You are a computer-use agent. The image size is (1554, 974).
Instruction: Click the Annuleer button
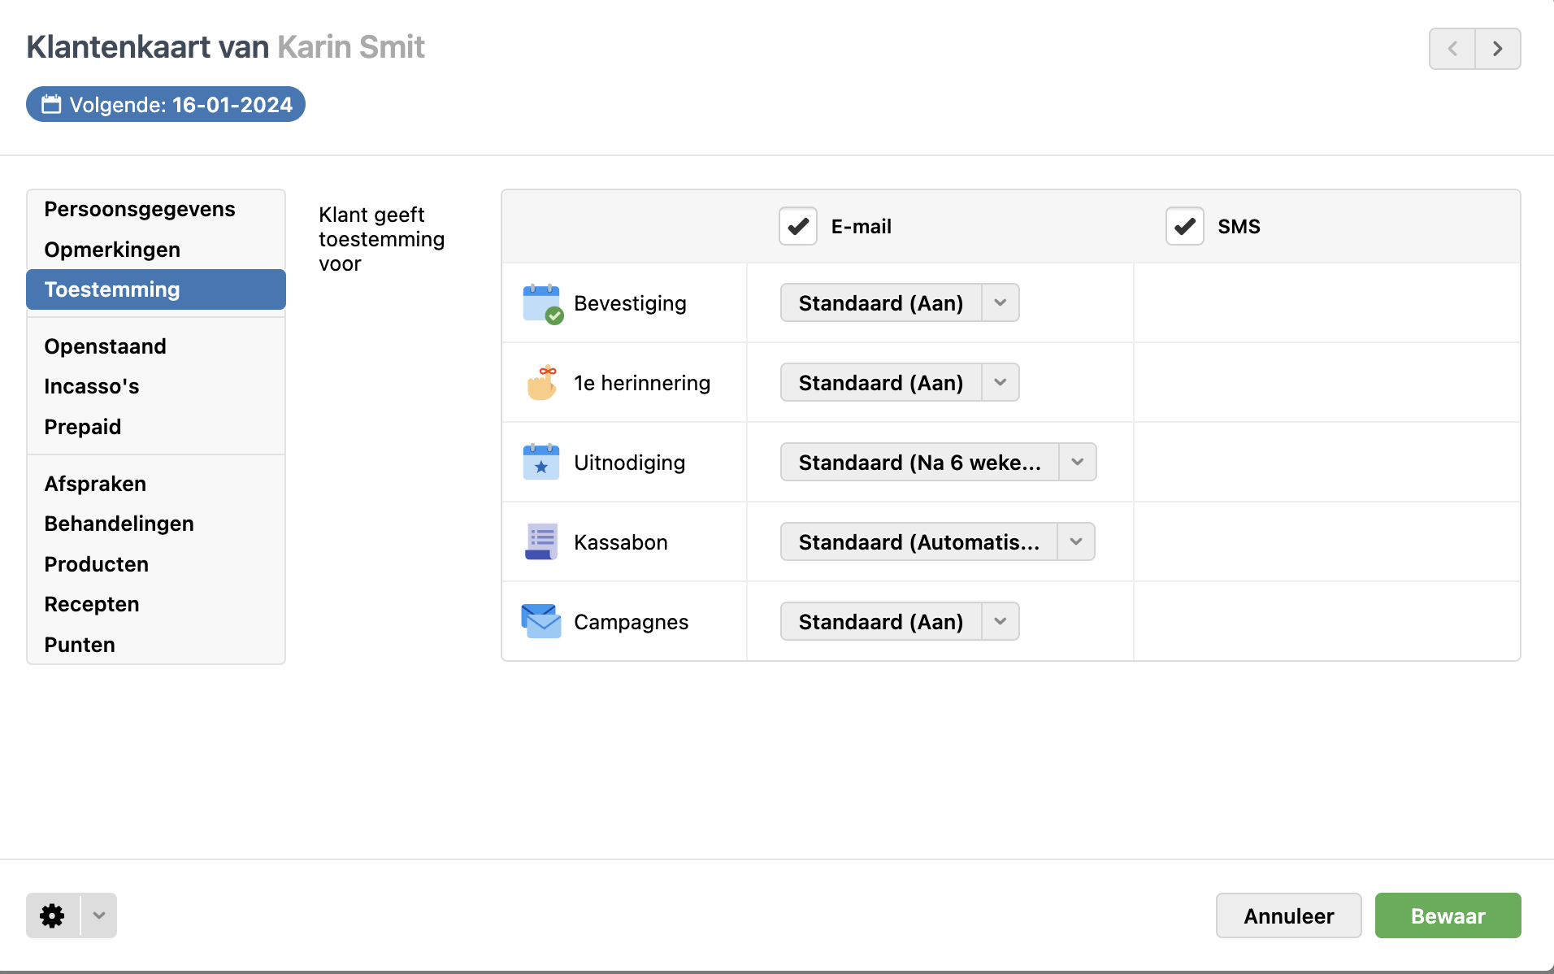(x=1288, y=915)
